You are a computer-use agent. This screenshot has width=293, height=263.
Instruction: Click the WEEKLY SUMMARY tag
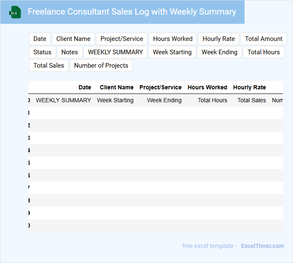tap(115, 52)
